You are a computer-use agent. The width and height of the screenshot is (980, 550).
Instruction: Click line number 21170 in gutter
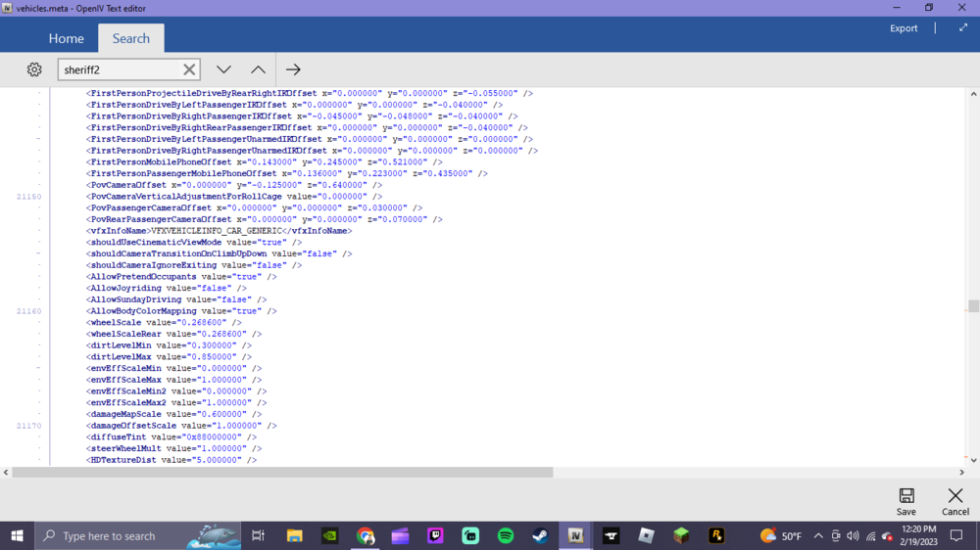pos(28,426)
